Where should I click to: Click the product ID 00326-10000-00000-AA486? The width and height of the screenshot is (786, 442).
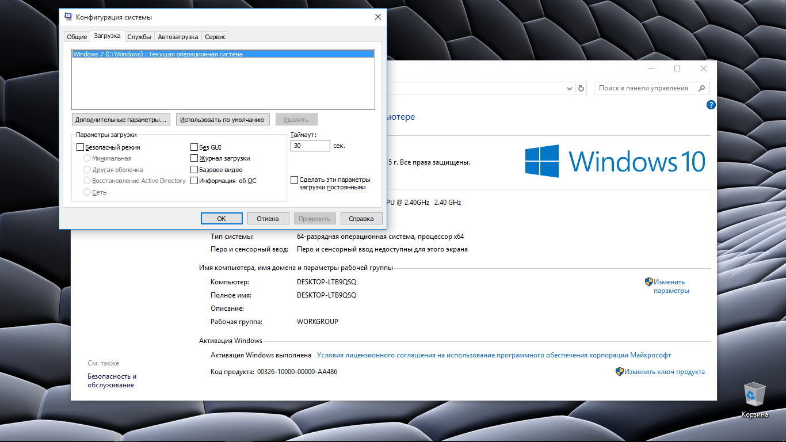point(297,372)
